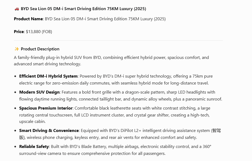Click the $13,880 (FOB) price value
This screenshot has width=252, height=161.
39,32
